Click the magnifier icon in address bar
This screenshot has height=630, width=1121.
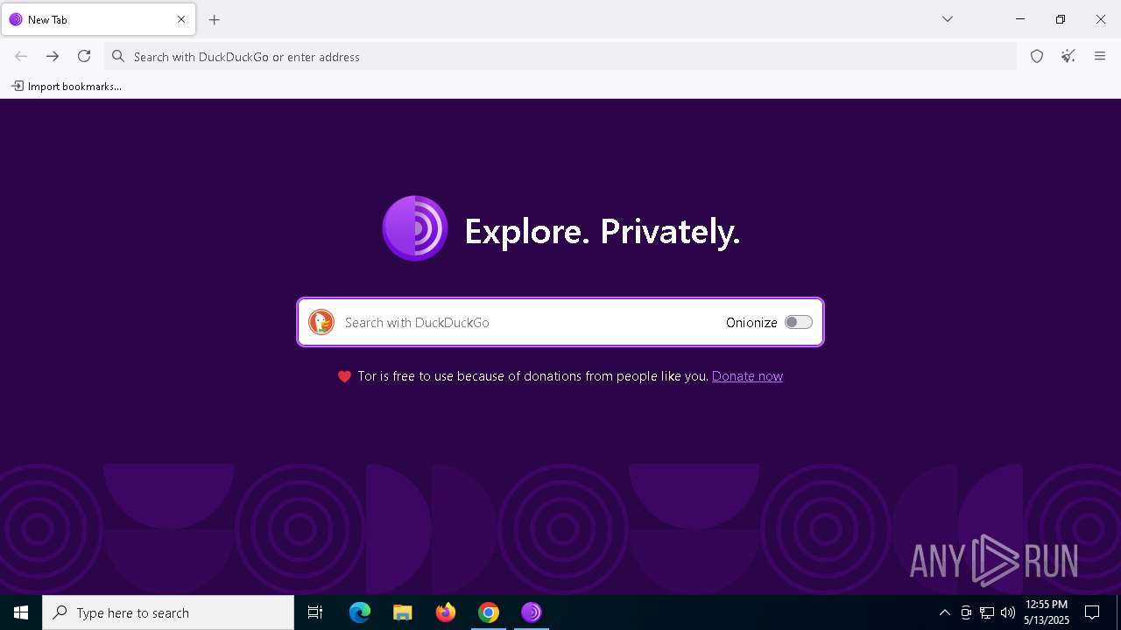[x=118, y=56]
